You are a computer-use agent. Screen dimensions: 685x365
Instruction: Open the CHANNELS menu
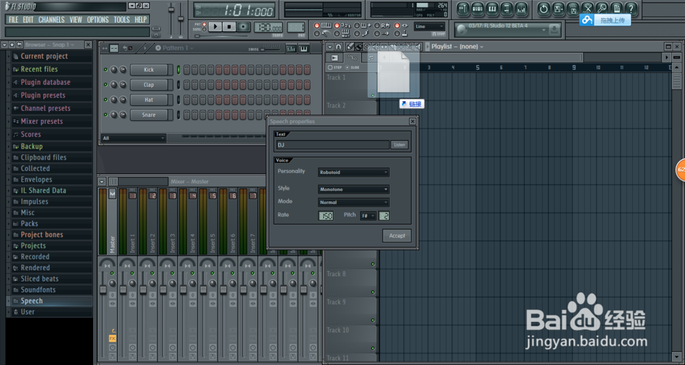[51, 20]
